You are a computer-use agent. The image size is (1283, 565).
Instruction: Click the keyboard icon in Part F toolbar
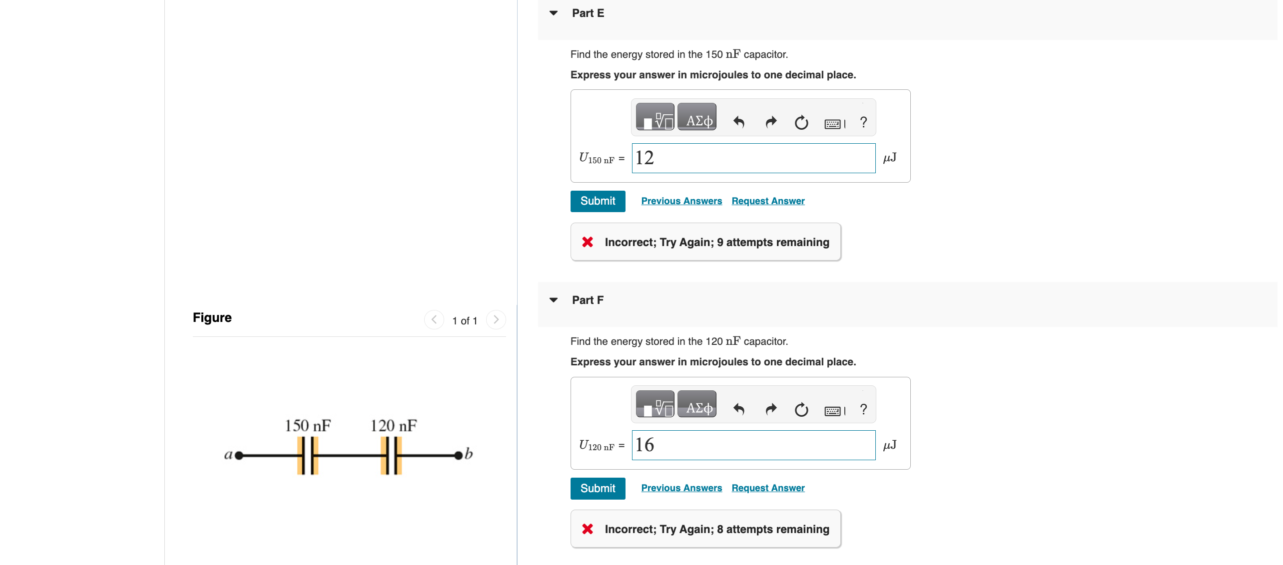(x=833, y=409)
